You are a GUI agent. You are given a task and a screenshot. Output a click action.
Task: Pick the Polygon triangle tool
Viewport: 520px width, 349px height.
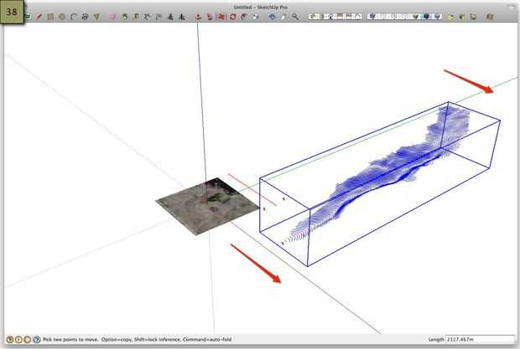pyautogui.click(x=96, y=17)
